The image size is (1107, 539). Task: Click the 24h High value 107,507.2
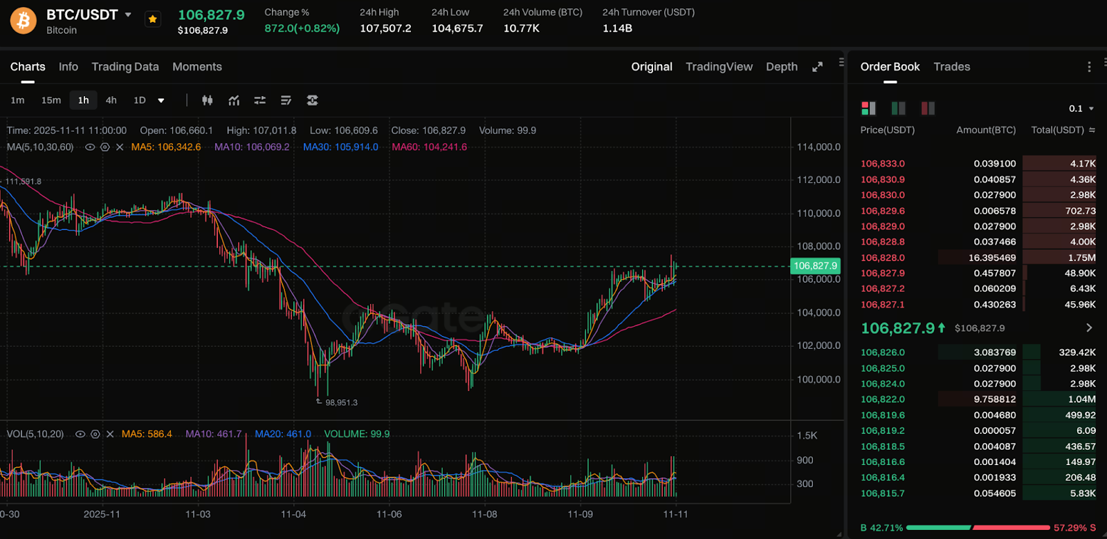coord(385,28)
